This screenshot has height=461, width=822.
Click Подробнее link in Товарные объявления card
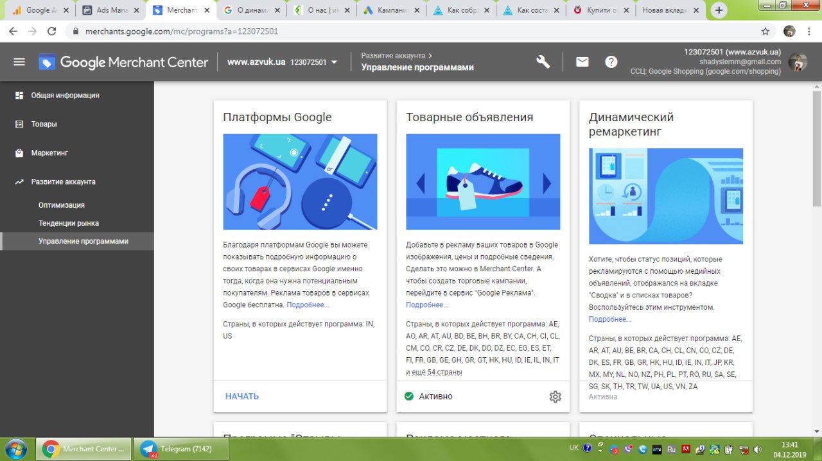[x=427, y=305]
